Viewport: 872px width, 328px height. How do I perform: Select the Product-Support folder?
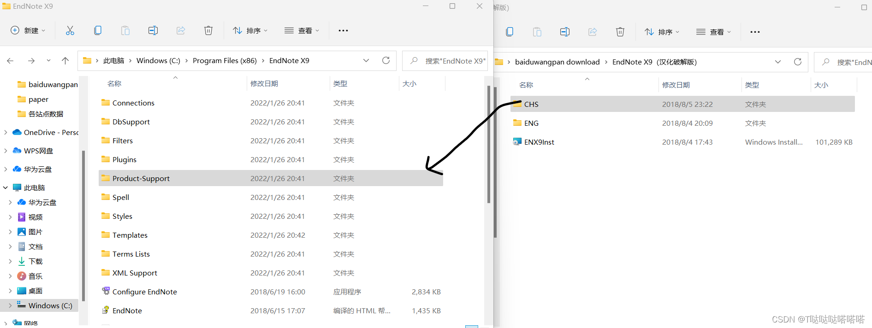point(271,178)
